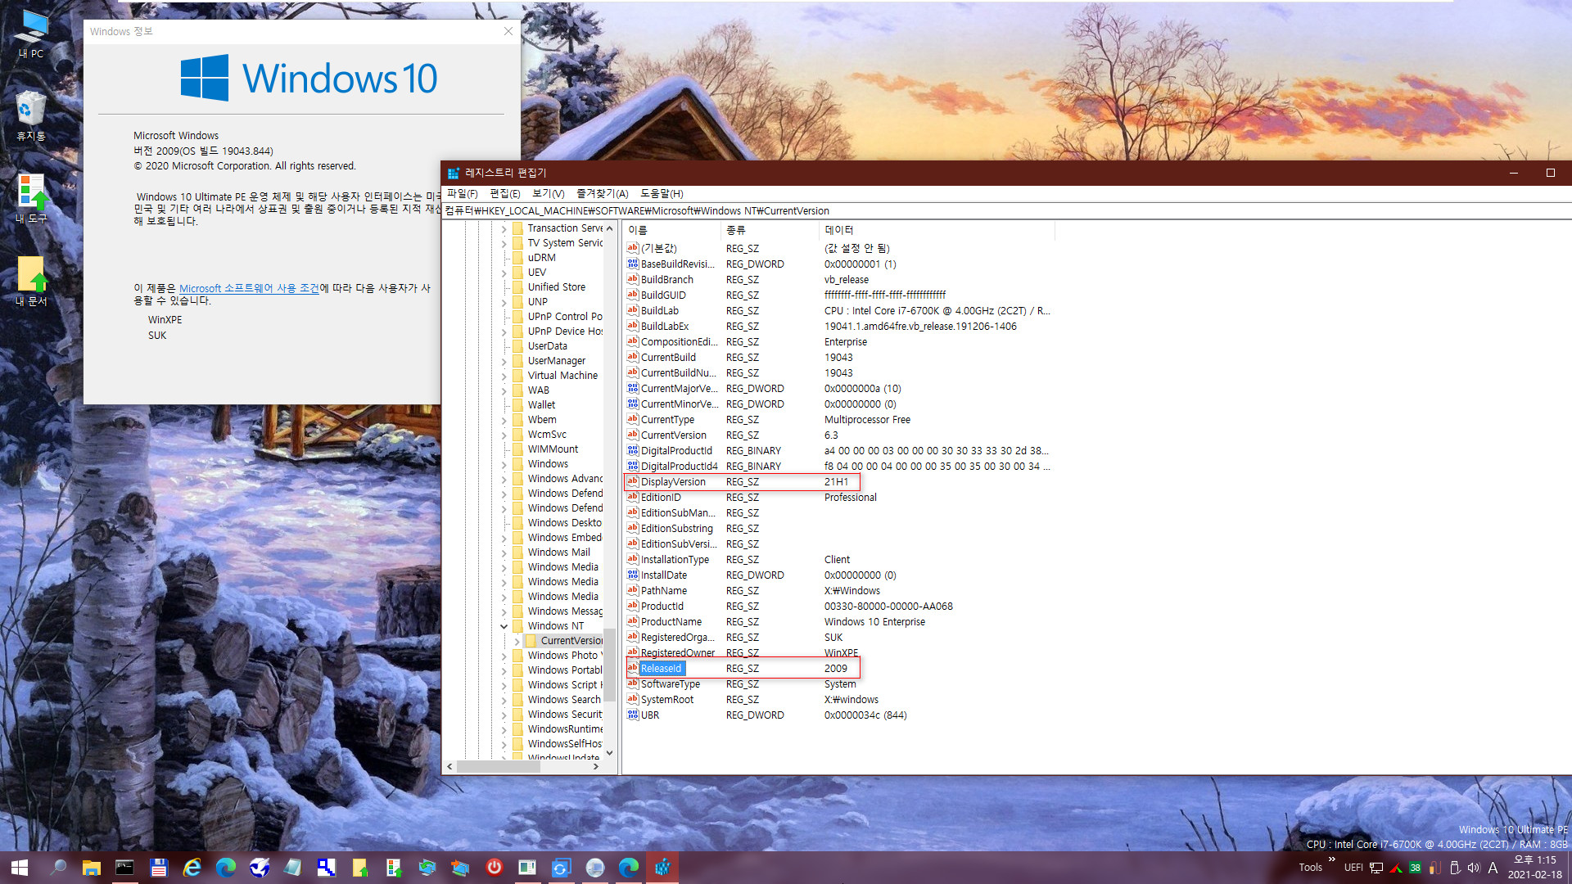Launch File Explorer from the taskbar
1572x884 pixels.
click(x=91, y=868)
